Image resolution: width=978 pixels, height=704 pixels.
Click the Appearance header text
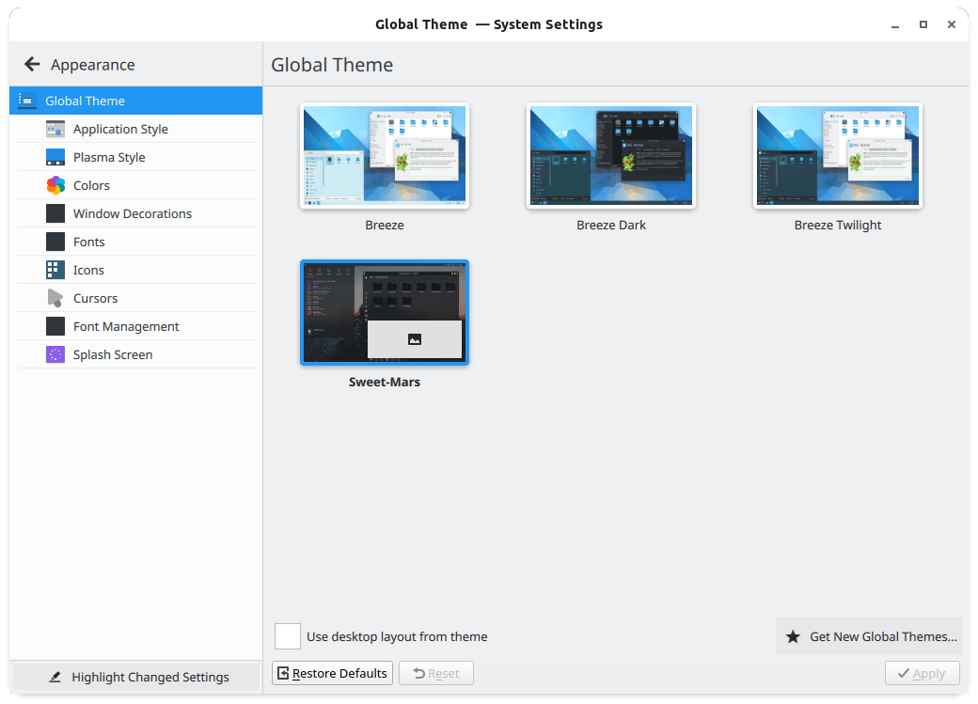coord(93,65)
